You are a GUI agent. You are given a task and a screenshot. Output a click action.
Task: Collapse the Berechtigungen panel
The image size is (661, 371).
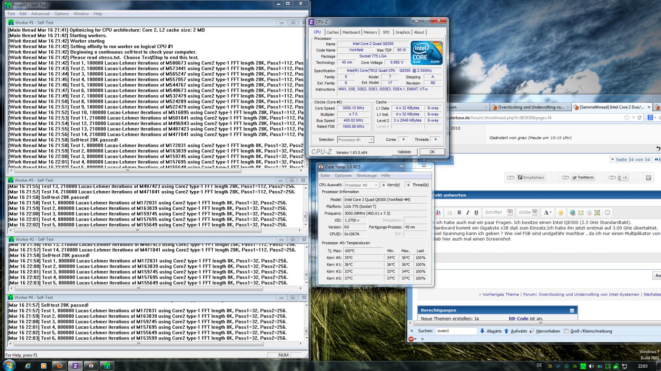coord(572,310)
